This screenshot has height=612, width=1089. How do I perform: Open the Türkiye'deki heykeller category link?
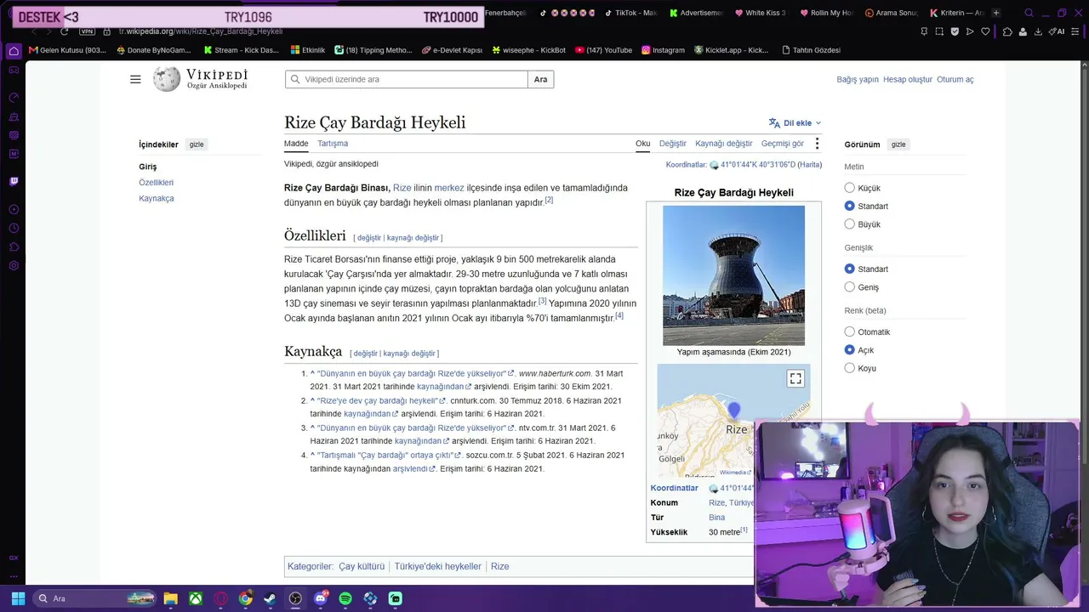tap(438, 566)
